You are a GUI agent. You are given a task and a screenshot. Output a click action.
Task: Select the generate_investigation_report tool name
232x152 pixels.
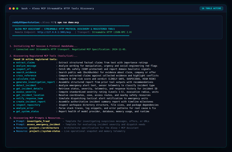point(35,82)
